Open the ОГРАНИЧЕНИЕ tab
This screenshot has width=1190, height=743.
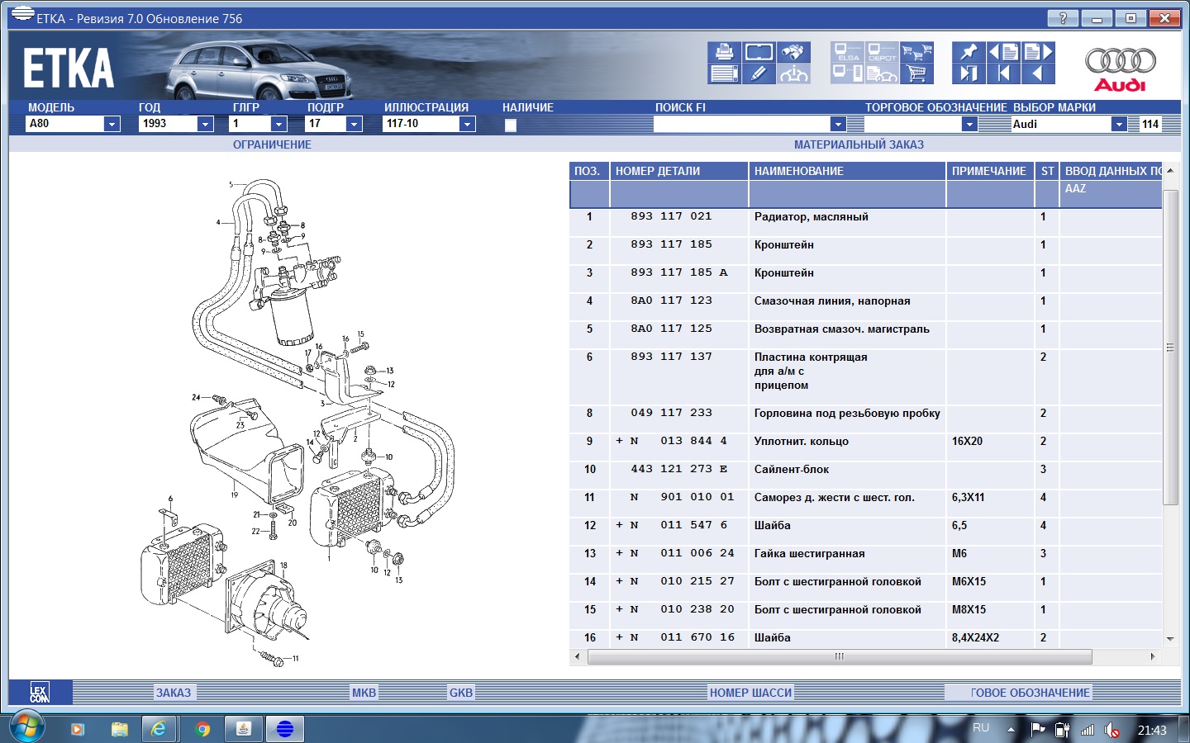pyautogui.click(x=272, y=144)
